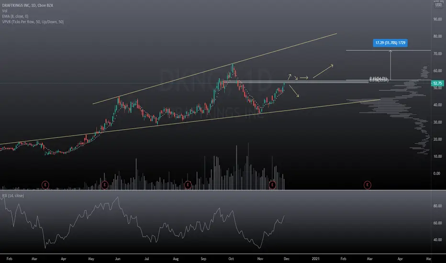Click the Jun label on time axis
This screenshot has width=446, height=263.
pyautogui.click(x=117, y=259)
